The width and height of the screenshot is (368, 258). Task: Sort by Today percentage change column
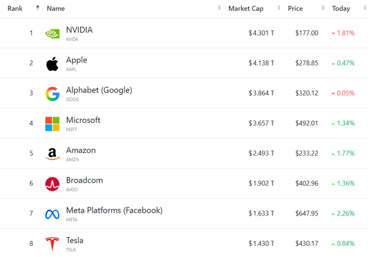tap(340, 9)
